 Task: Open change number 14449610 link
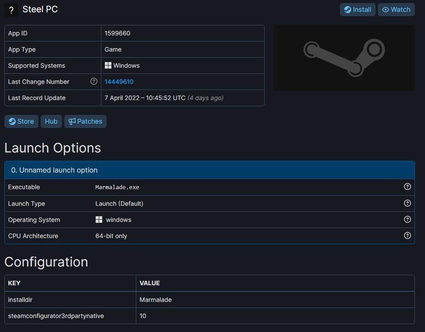118,82
